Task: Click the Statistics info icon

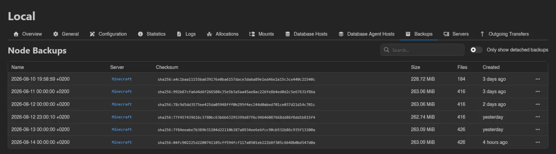Action: point(140,34)
